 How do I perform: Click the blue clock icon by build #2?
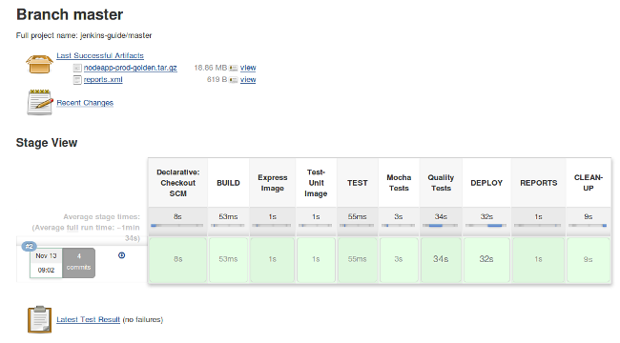[x=122, y=255]
